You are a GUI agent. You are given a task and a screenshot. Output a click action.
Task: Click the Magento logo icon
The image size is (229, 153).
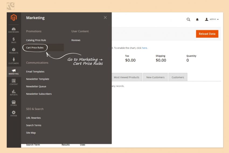click(x=14, y=17)
